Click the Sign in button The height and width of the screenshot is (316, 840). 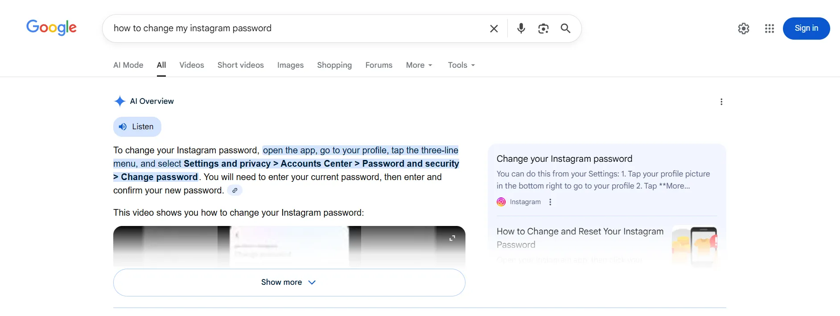(806, 29)
